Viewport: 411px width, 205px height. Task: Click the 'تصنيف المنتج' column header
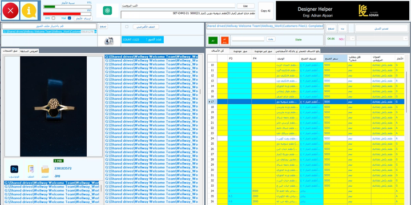coord(312,58)
